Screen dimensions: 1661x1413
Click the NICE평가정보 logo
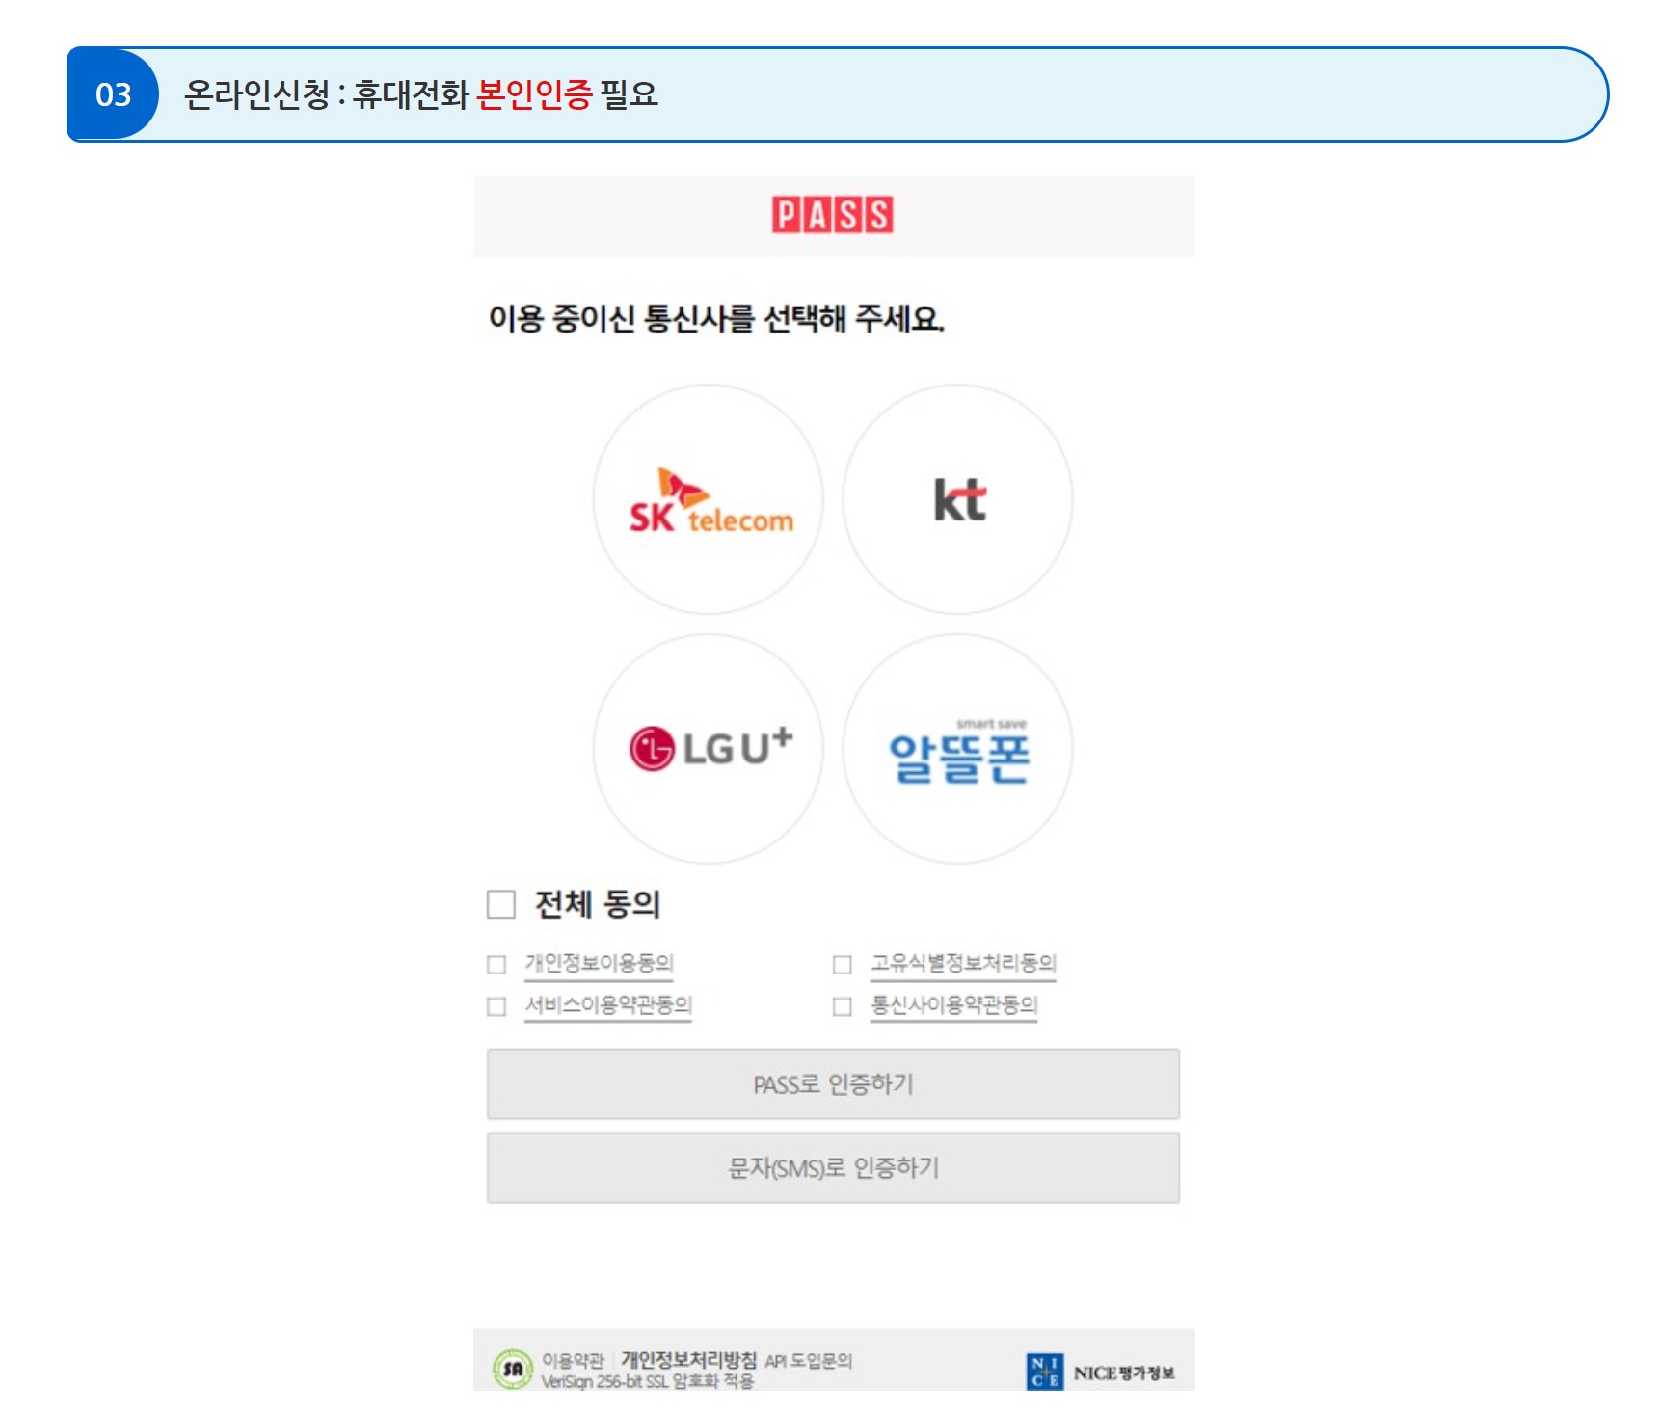[1101, 1372]
